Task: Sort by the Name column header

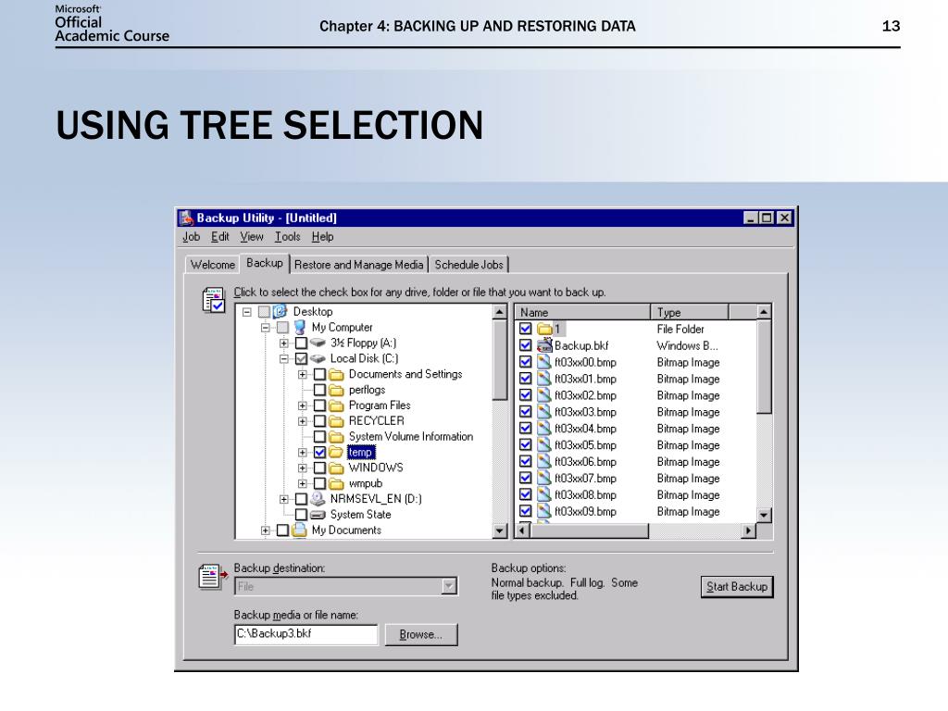Action: pos(582,312)
